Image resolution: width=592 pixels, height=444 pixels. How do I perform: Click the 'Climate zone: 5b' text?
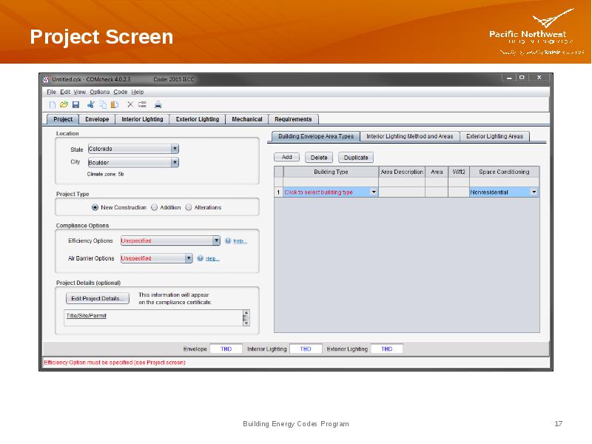point(105,174)
